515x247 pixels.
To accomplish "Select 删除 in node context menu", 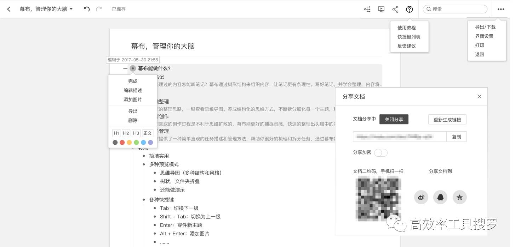I will click(133, 120).
